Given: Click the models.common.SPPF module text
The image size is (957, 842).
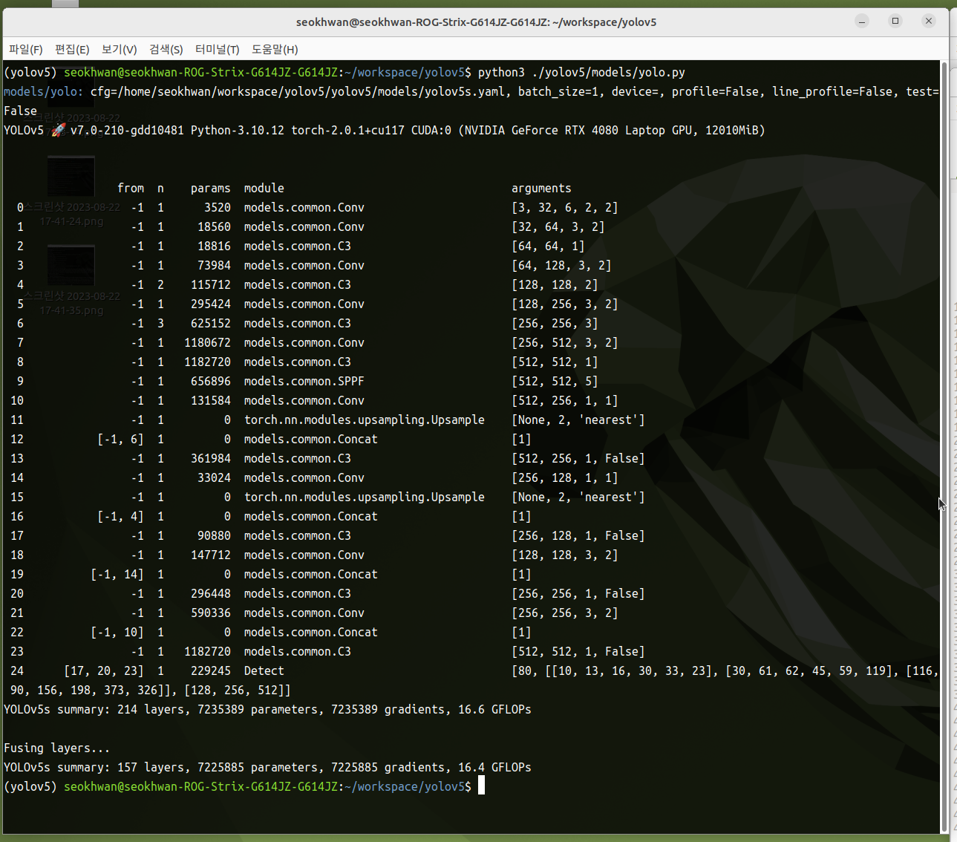Looking at the screenshot, I should [x=304, y=382].
